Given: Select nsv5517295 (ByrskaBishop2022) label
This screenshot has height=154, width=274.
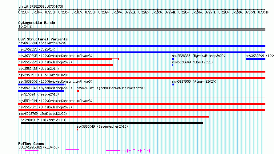Looking at the screenshot, I should 45,62.
